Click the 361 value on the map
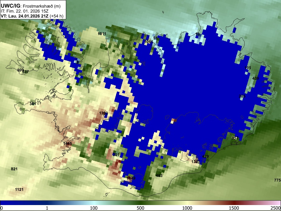This screenshot has width=281, height=211. click(33, 104)
